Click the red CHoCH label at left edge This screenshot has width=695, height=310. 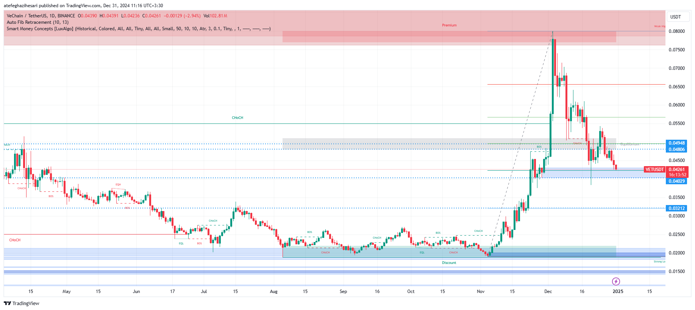[x=15, y=240]
